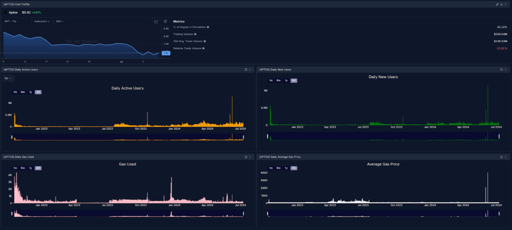Select All range on Daily New Users chart
512x230 pixels.
pyautogui.click(x=294, y=80)
